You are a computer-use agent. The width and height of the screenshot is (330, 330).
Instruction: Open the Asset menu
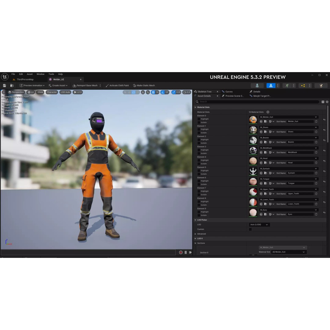tap(30, 74)
